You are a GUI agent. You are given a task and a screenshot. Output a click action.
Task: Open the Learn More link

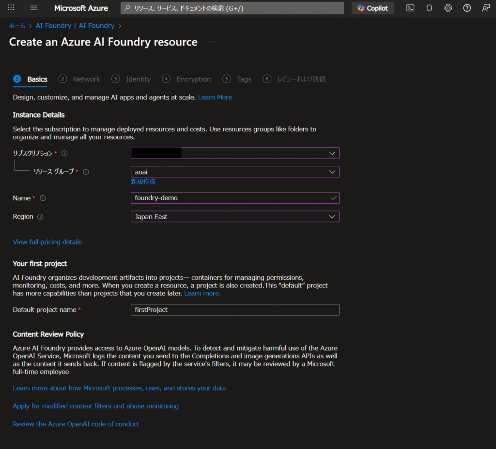tap(215, 97)
